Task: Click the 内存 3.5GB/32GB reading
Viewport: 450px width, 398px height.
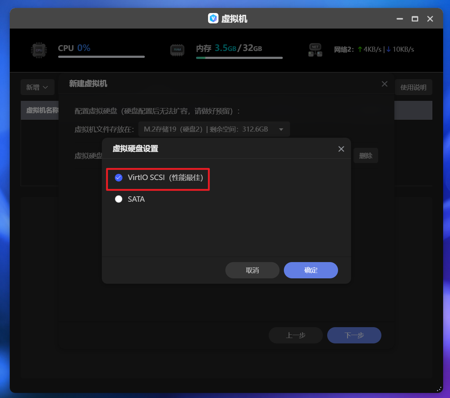Action: click(x=229, y=48)
